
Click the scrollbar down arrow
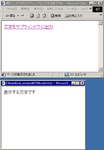tap(100, 69)
